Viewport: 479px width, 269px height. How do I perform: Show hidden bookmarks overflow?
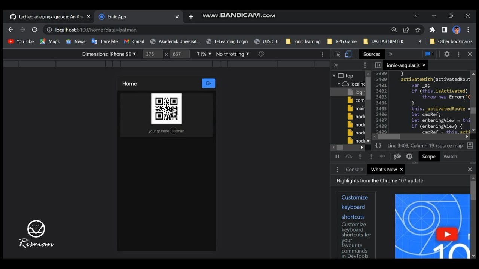coord(420,41)
